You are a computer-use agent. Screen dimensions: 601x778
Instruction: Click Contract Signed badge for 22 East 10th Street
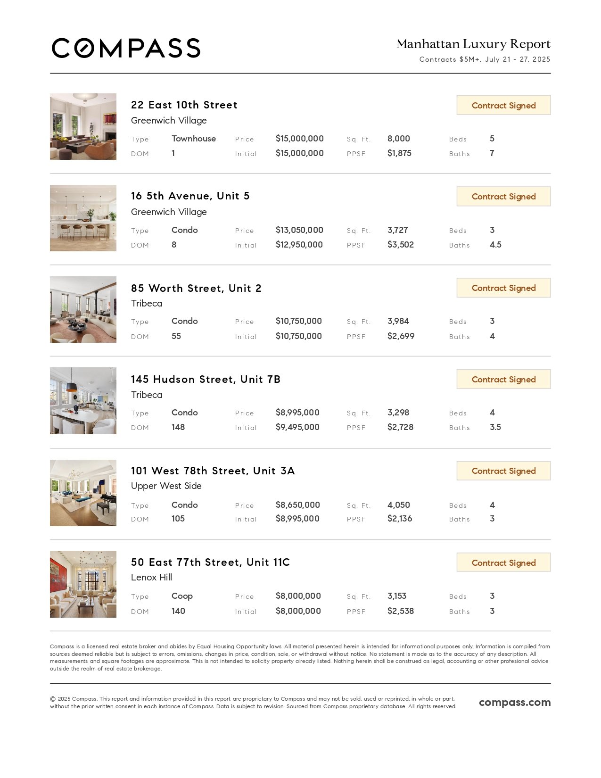pos(503,105)
